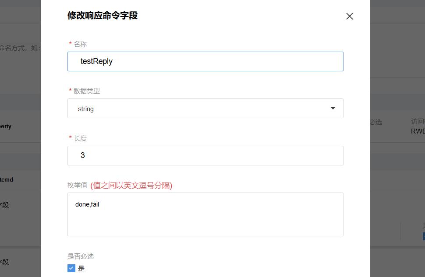Click the dimmed 必选 column header
The height and width of the screenshot is (277, 425).
[376, 122]
